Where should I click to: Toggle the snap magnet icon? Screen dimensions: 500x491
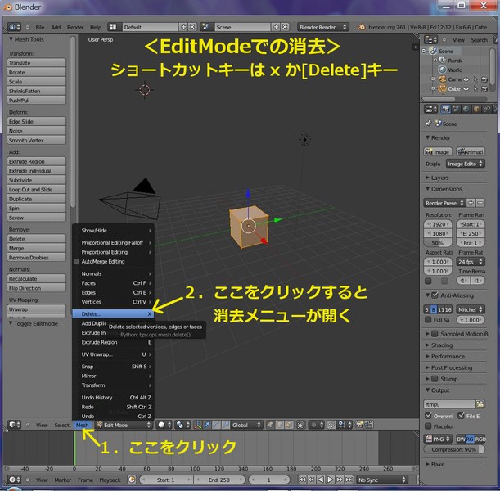(331, 425)
